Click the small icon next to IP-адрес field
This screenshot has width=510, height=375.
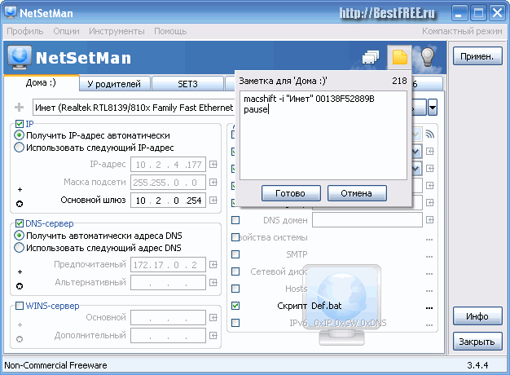click(213, 165)
